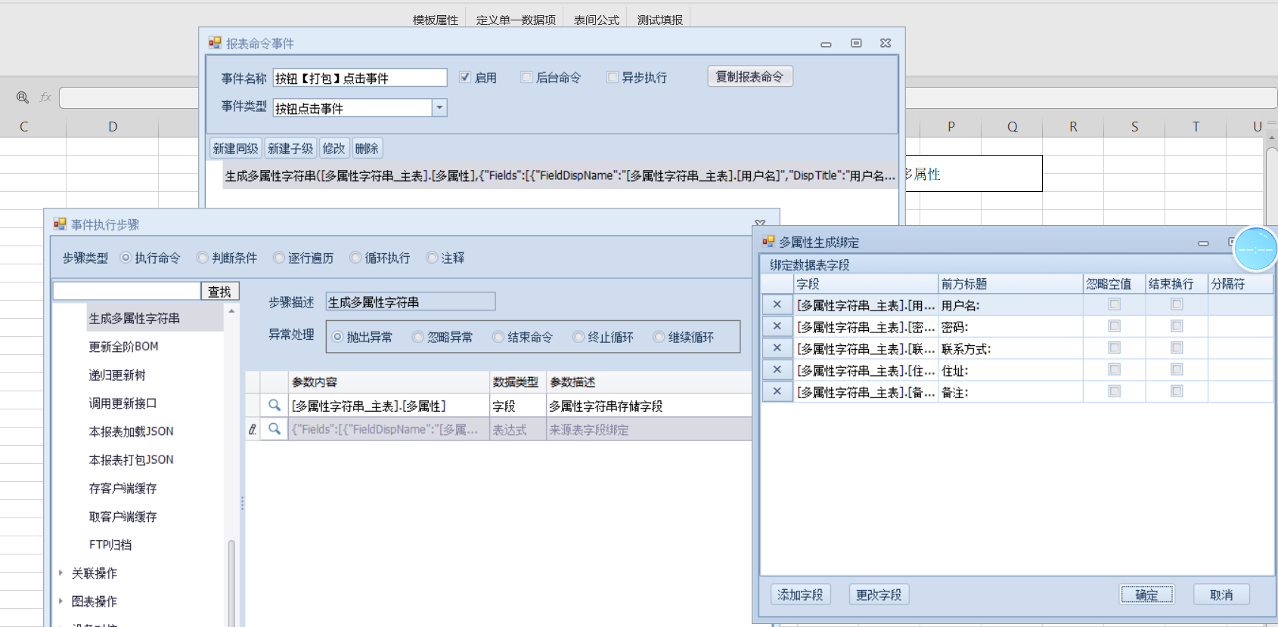Click the command list vertical scrollbar
This screenshot has height=627, width=1278.
pyautogui.click(x=231, y=574)
